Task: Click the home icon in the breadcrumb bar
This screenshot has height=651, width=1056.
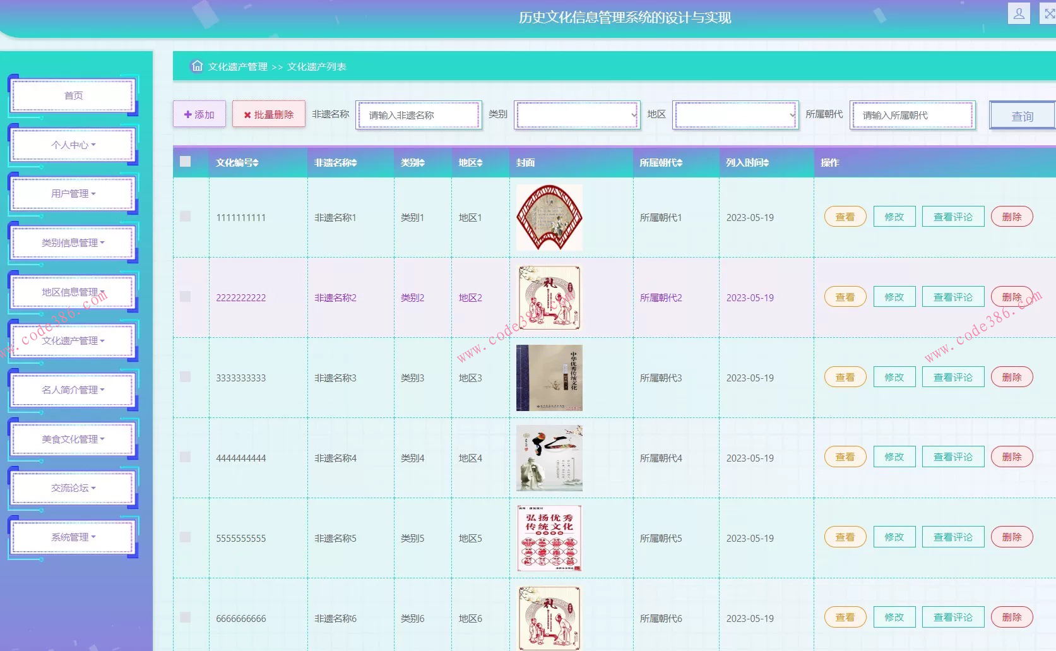Action: (x=196, y=66)
